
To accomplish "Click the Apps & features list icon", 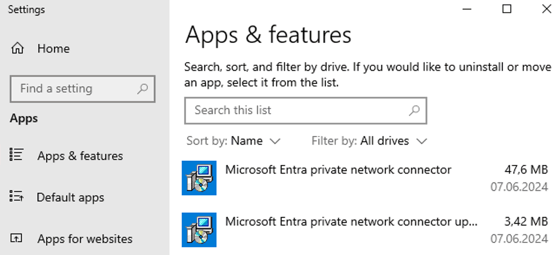I will click(x=16, y=155).
